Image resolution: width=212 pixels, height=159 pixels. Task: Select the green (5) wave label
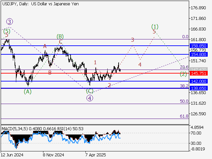point(7,31)
